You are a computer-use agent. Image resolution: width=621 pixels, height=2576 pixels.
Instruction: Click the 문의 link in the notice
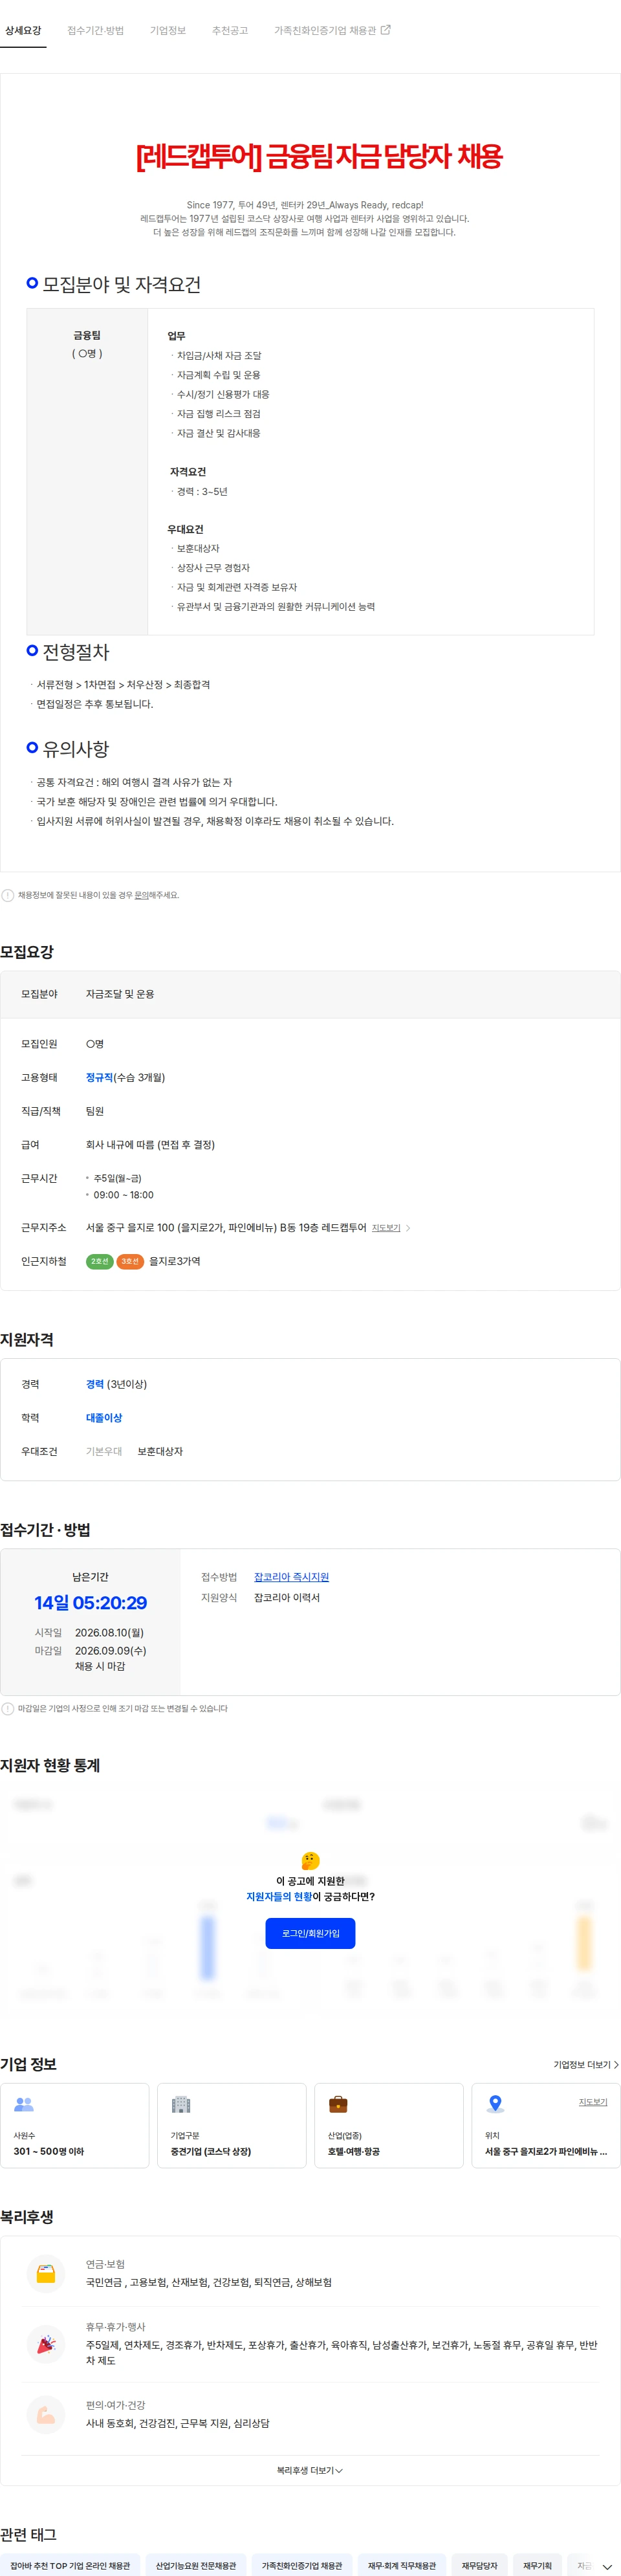(x=141, y=895)
